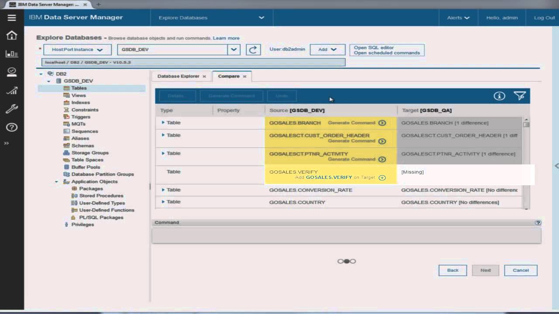Expand the sidebar with double chevron
The width and height of the screenshot is (559, 314).
(x=7, y=143)
